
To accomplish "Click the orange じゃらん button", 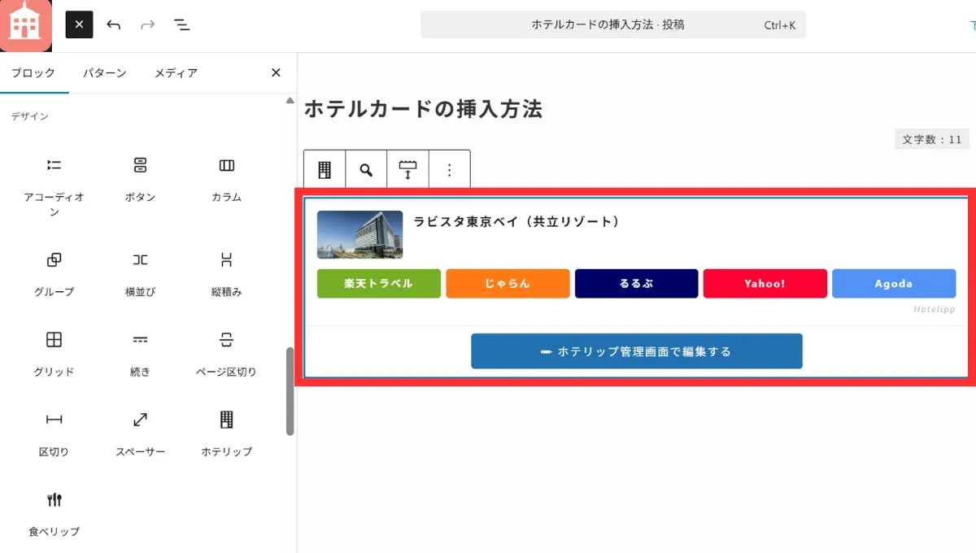I will point(508,284).
